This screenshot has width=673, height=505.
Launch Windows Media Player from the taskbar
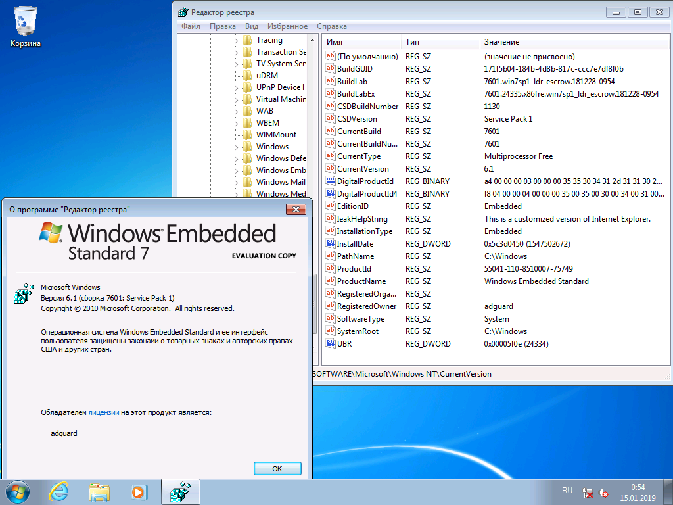click(x=139, y=492)
